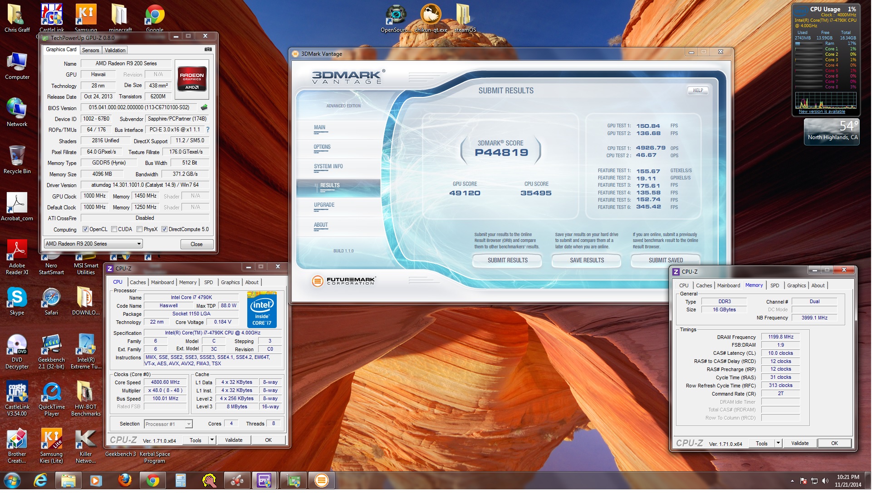Launch Intel Extreme Tuning Utility shortcut
872x493 pixels.
click(86, 352)
